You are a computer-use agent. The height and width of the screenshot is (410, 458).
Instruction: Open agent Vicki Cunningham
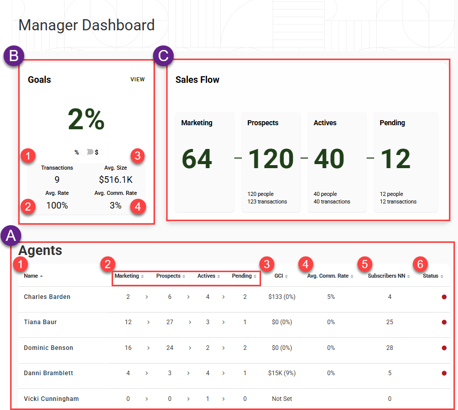pos(52,398)
